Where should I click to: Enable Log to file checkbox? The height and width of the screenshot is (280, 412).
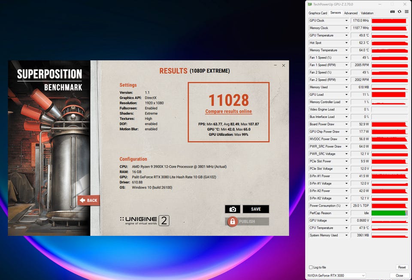(x=311, y=267)
